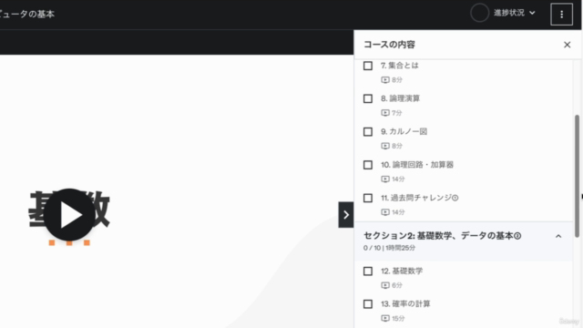Open the three-dot more options menu
This screenshot has width=583, height=328.
click(561, 15)
